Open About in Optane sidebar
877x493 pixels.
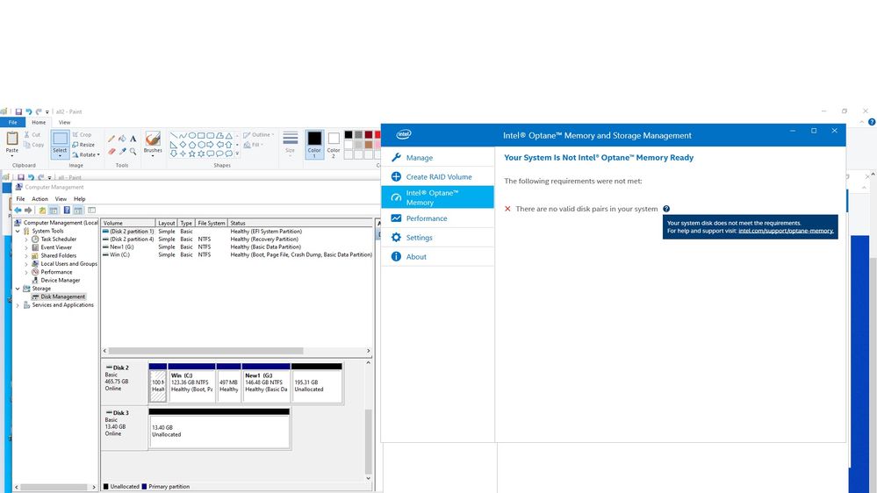437,256
